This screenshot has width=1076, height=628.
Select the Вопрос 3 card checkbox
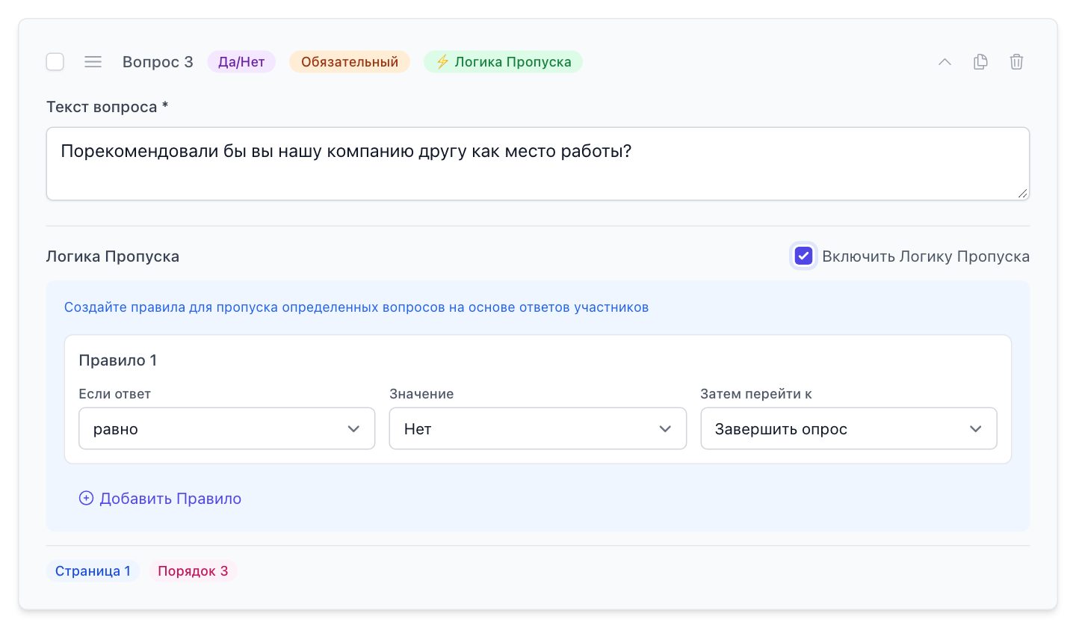tap(55, 62)
